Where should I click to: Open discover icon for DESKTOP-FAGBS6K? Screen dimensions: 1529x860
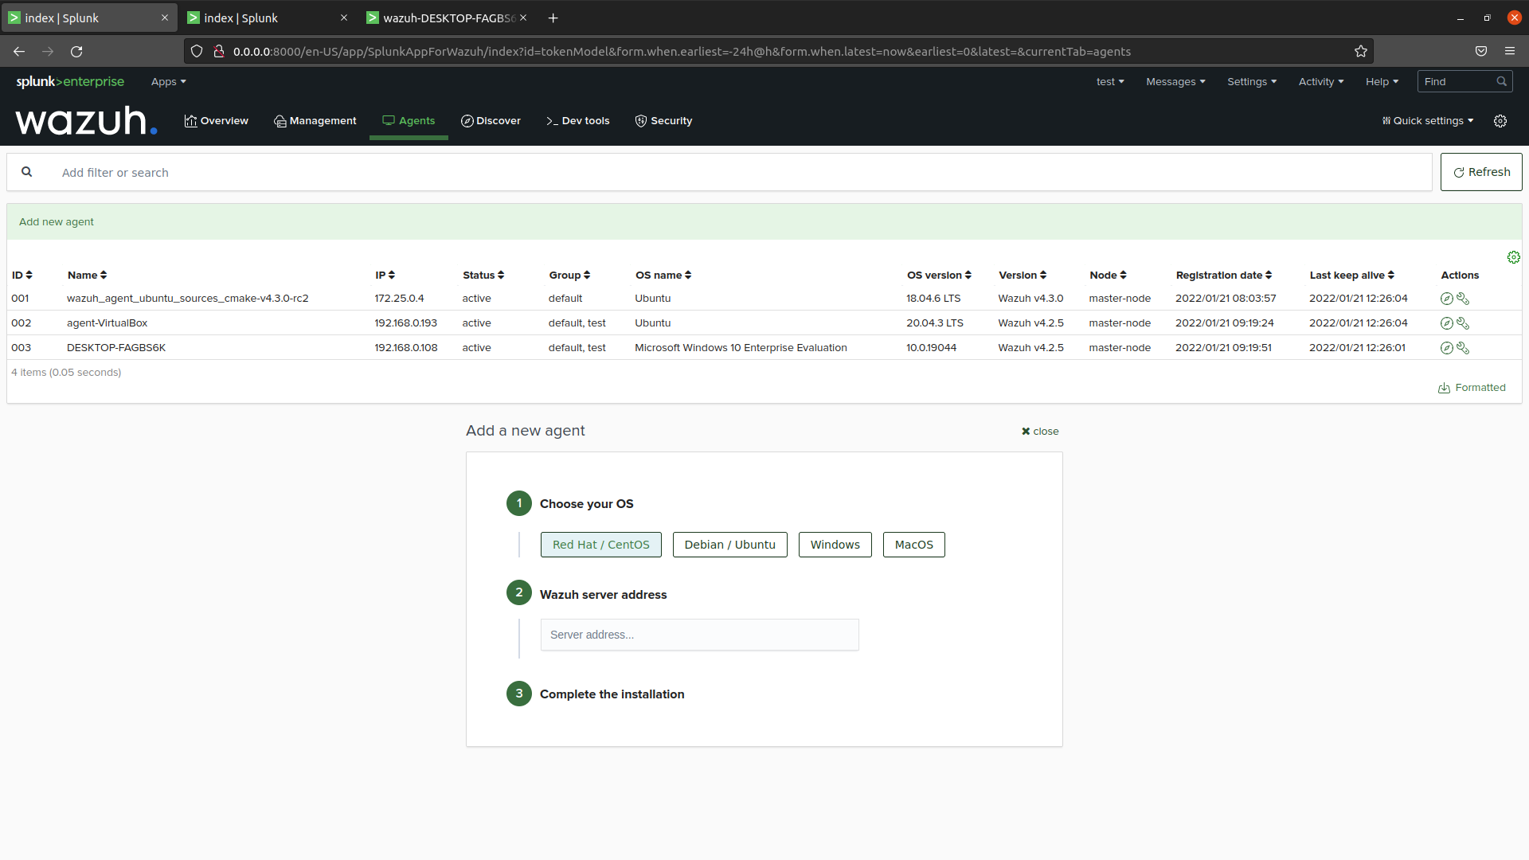[x=1447, y=348]
